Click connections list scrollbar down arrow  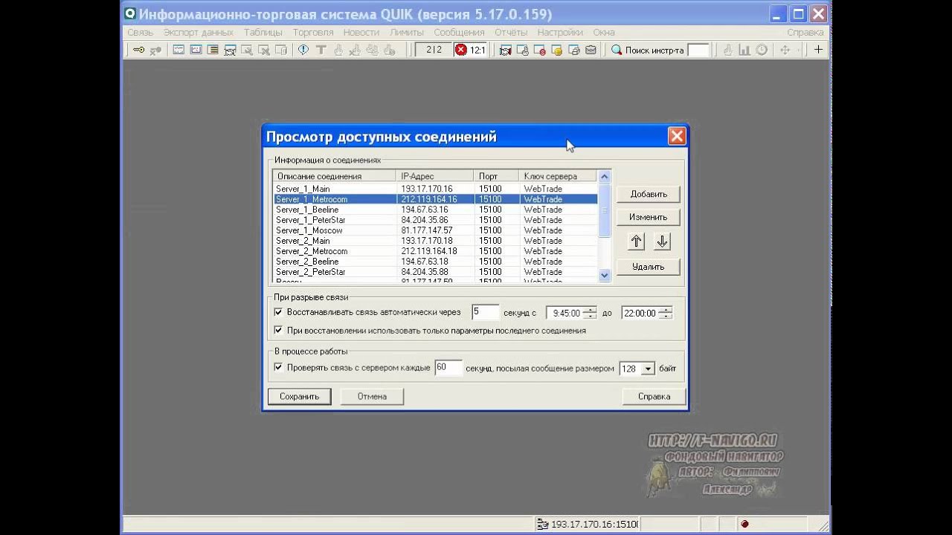pos(604,275)
